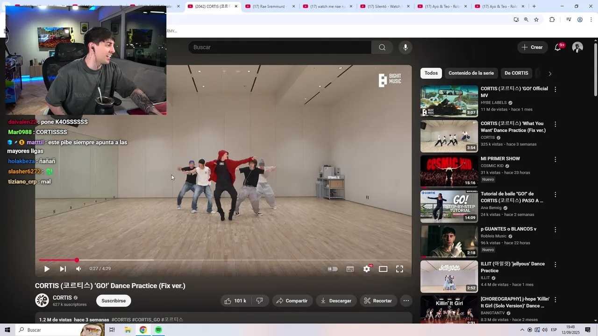Open the Crear create menu
The image size is (598, 336).
point(532,47)
